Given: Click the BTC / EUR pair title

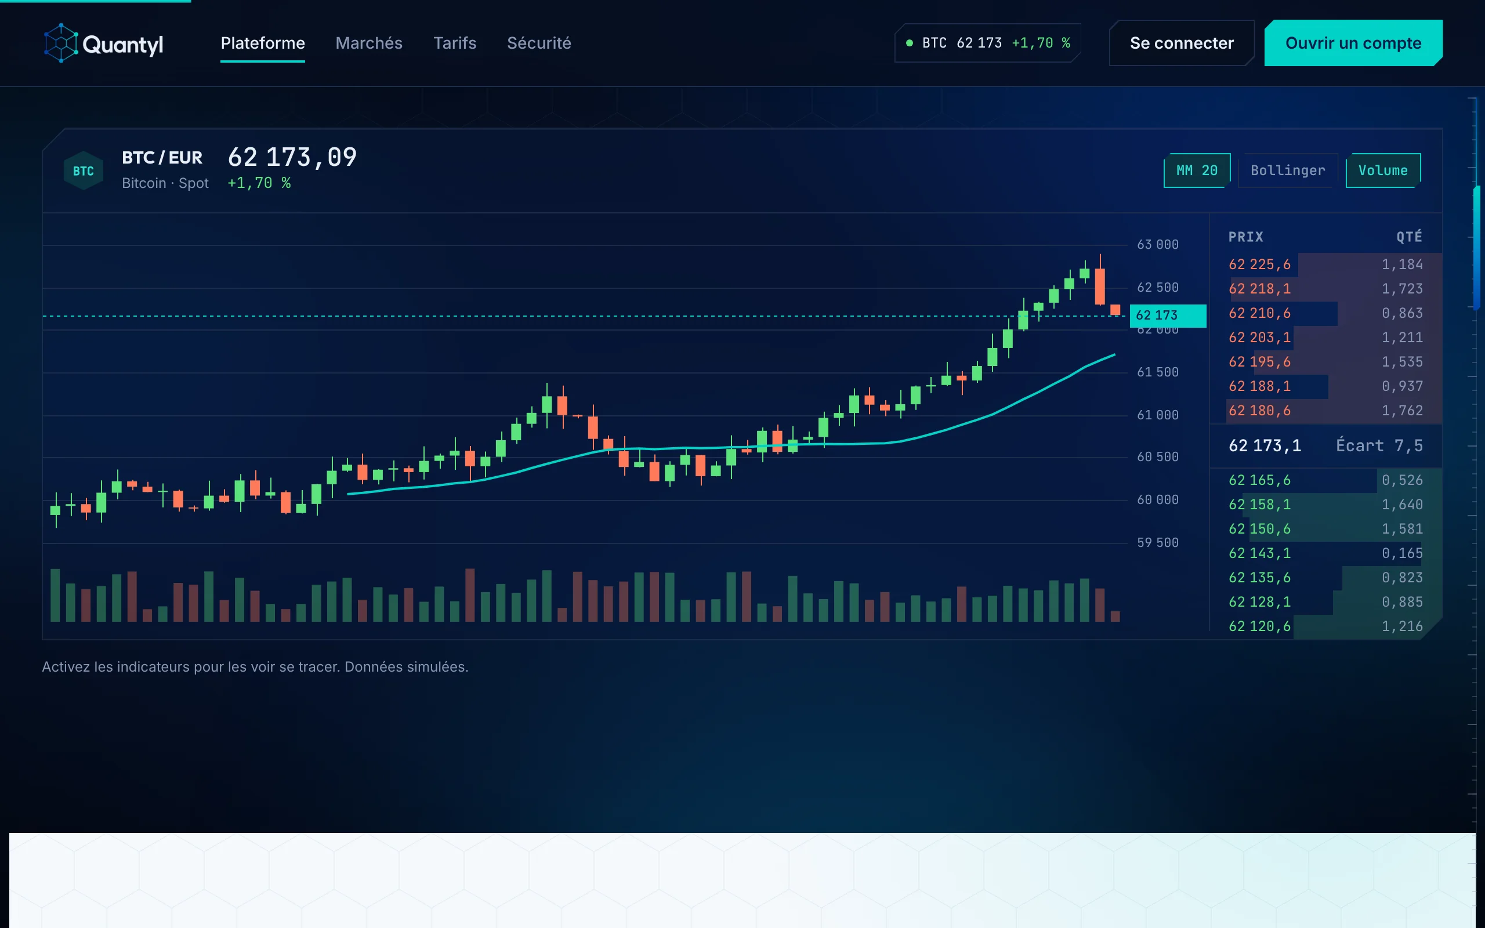Looking at the screenshot, I should pos(162,158).
